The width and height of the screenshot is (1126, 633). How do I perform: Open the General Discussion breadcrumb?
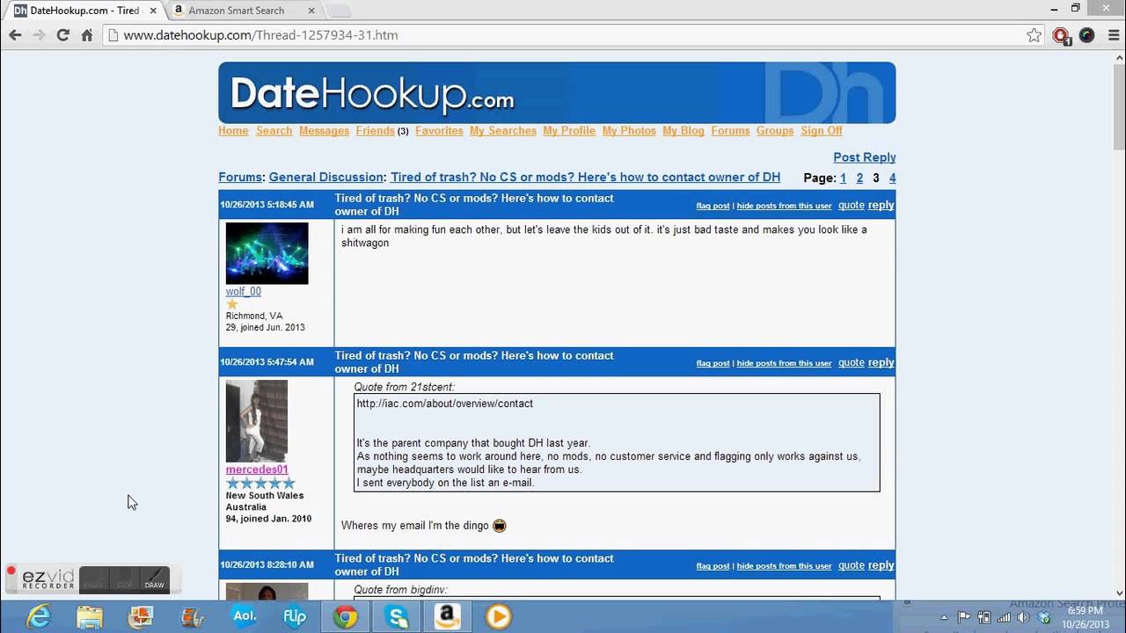tap(326, 177)
